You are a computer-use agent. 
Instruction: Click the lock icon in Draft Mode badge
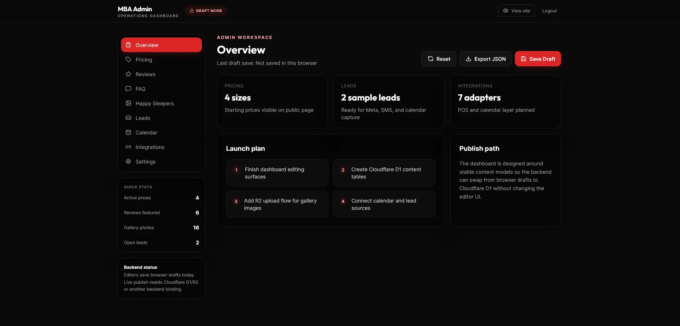pyautogui.click(x=192, y=11)
